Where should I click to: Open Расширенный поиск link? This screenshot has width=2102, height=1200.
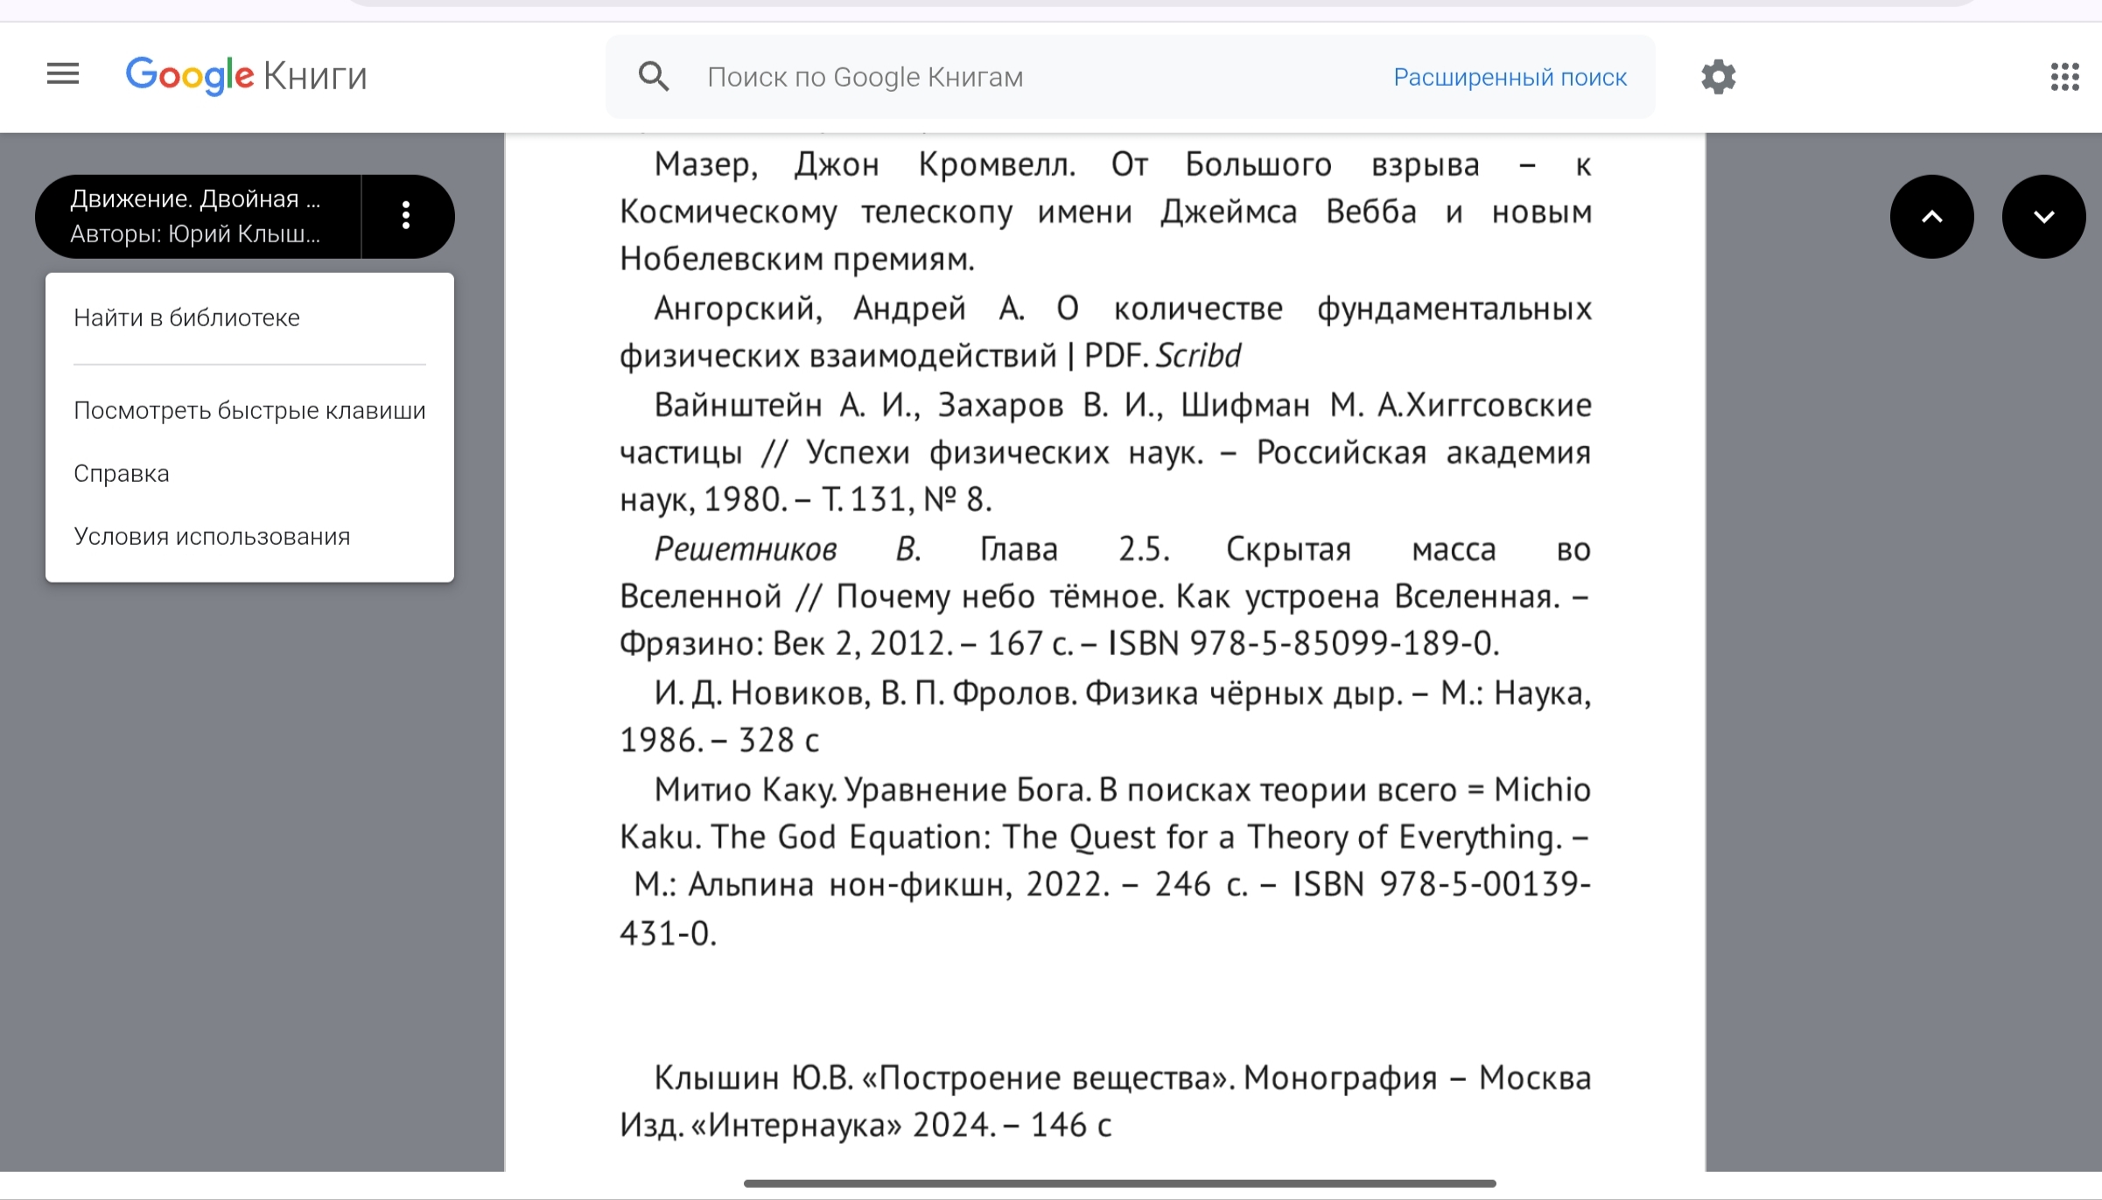[1510, 77]
